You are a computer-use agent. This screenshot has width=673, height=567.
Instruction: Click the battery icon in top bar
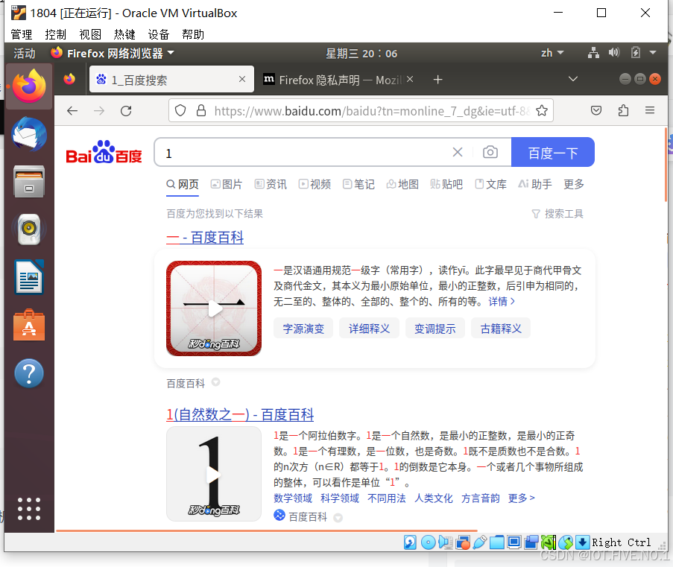636,53
